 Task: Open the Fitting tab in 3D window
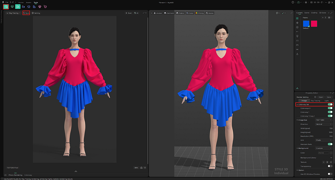coord(199,13)
